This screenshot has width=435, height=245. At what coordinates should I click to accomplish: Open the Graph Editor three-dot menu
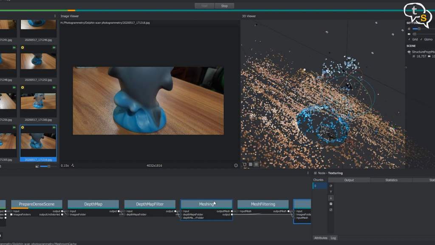(x=308, y=173)
